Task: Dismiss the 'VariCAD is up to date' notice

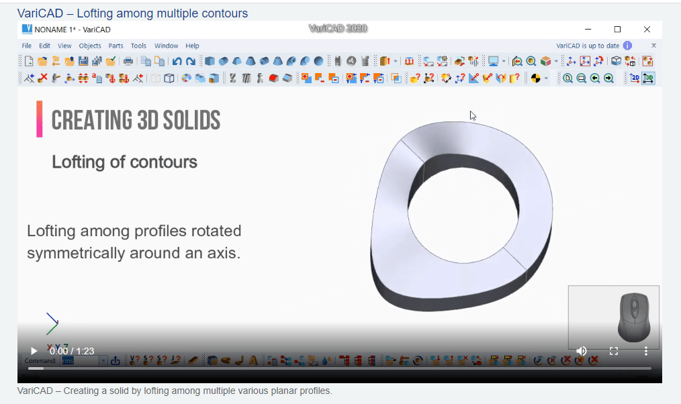Action: (x=653, y=46)
